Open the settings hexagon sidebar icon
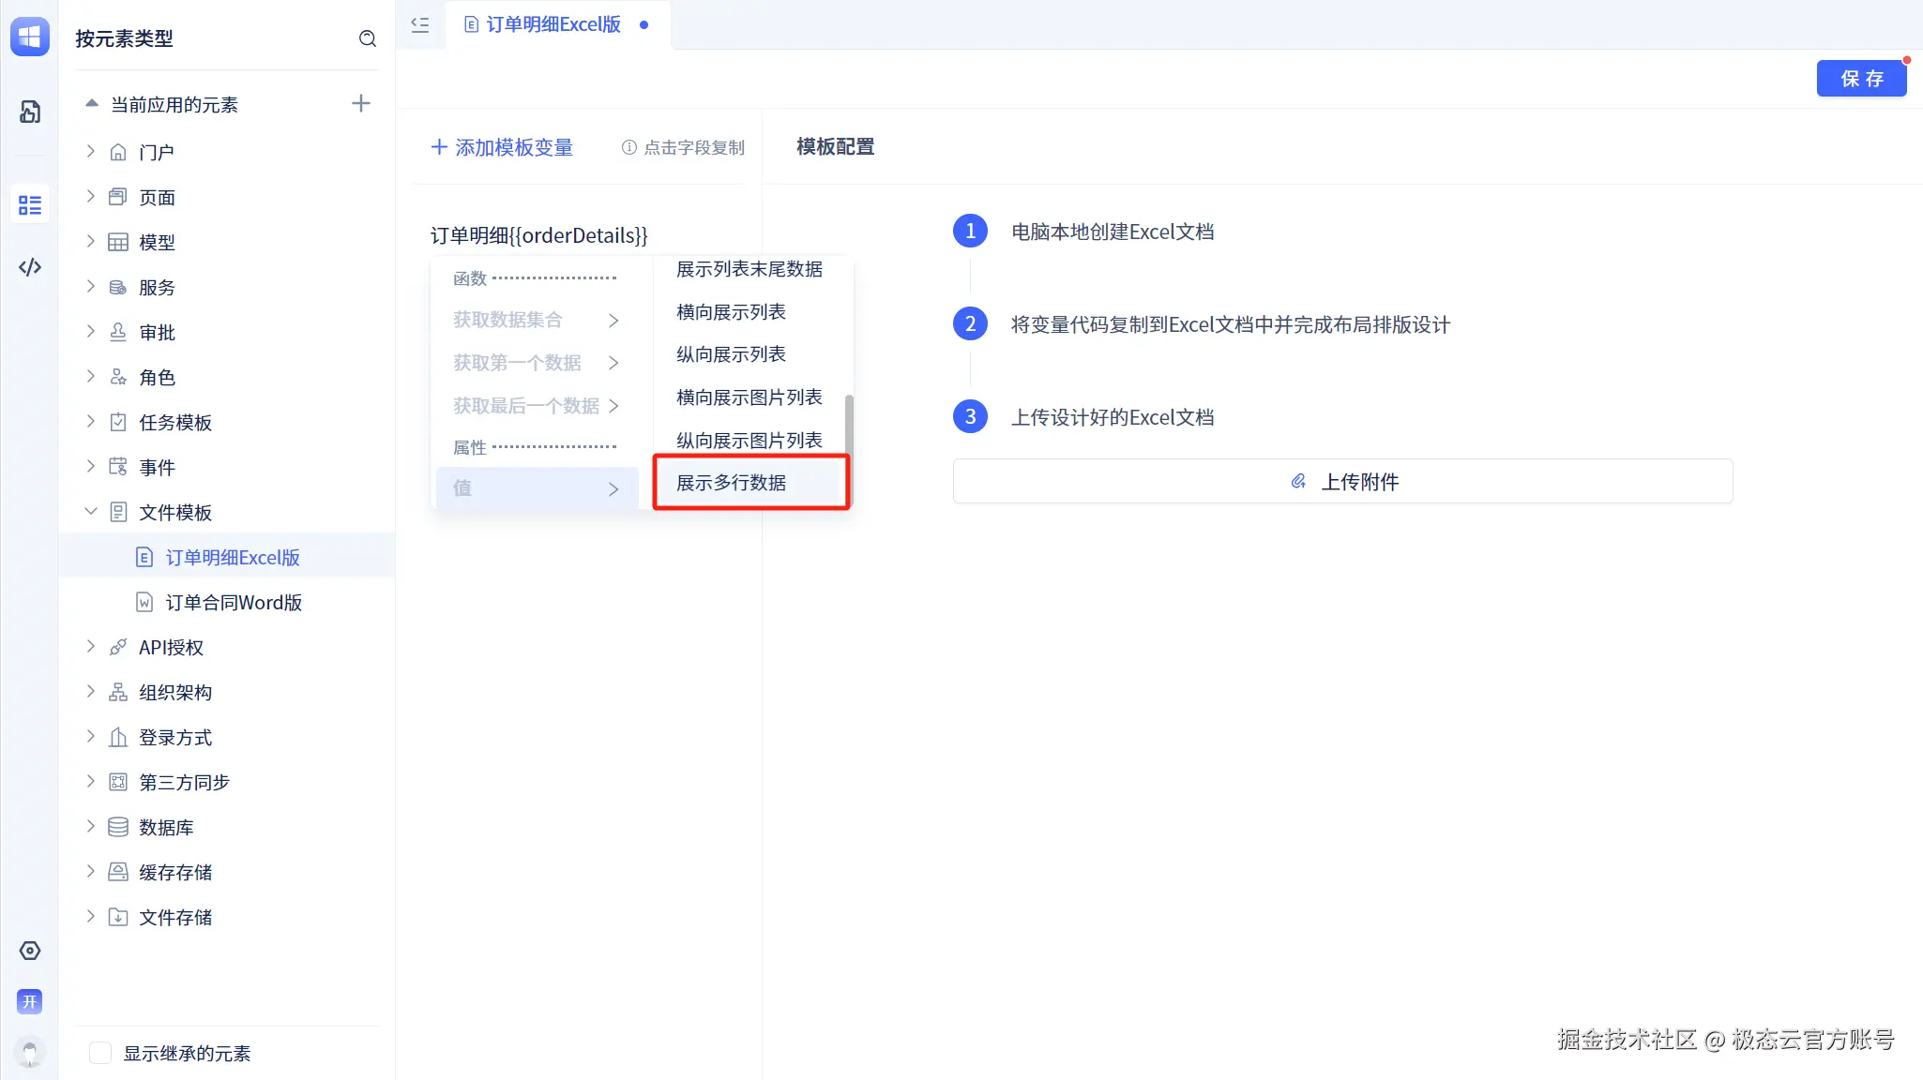The width and height of the screenshot is (1923, 1080). click(x=30, y=951)
